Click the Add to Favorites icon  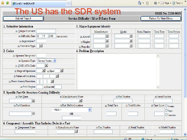(7, 3)
